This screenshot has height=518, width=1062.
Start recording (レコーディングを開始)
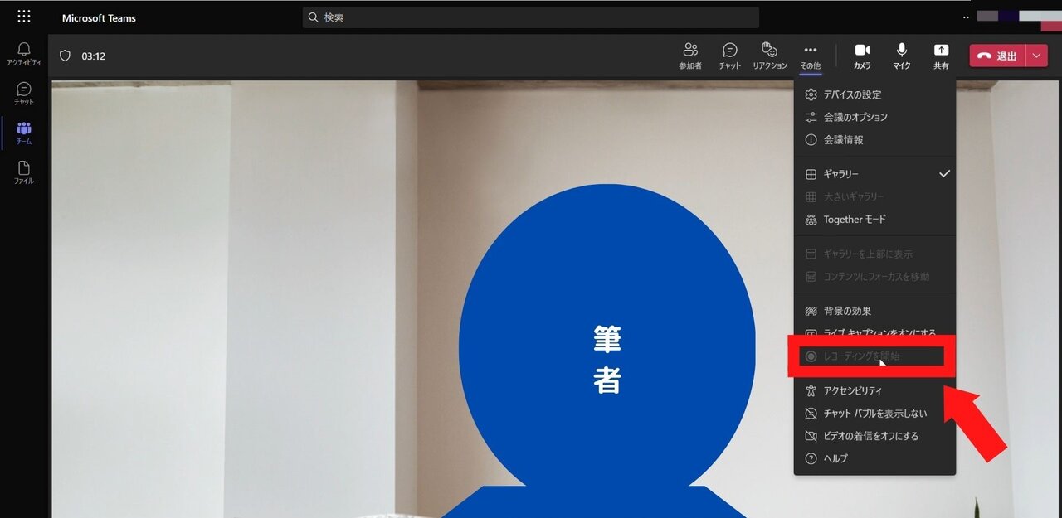pos(874,356)
